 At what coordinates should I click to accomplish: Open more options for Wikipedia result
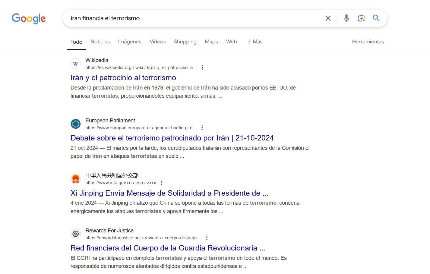coord(202,67)
